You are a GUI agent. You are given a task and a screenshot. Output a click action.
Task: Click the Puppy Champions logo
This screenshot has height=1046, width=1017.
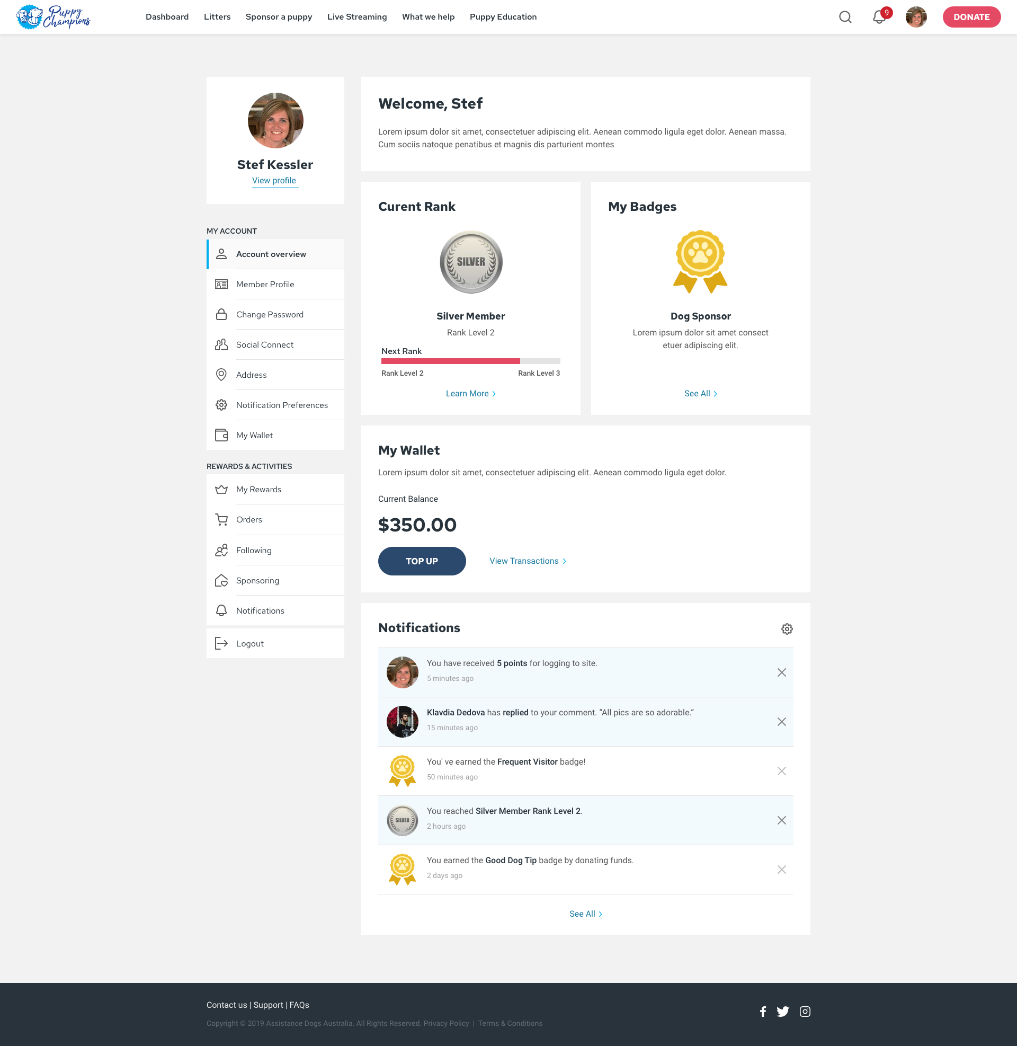53,17
